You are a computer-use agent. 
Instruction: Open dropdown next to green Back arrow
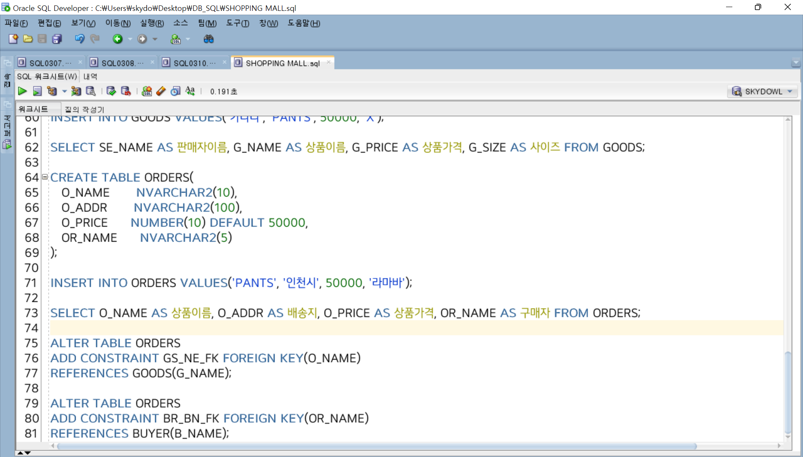(x=130, y=39)
